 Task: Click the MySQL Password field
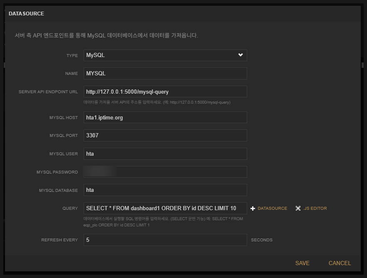[165, 172]
